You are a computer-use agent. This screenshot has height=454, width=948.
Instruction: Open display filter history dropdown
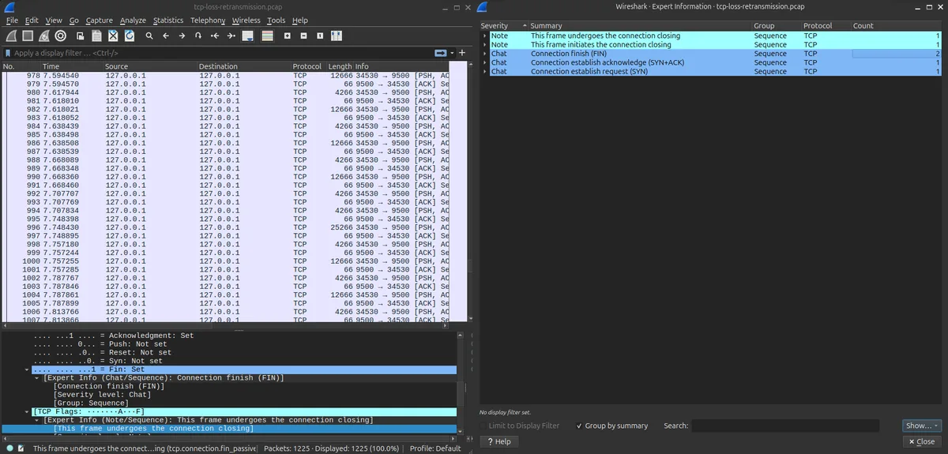click(x=452, y=53)
